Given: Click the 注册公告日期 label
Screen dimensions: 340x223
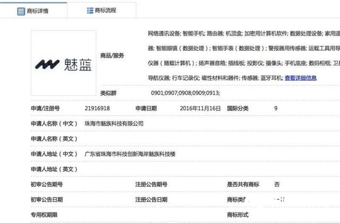Looking at the screenshot, I should coord(151,200).
